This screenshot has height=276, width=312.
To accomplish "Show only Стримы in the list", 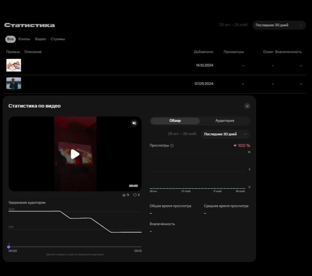I will [58, 39].
